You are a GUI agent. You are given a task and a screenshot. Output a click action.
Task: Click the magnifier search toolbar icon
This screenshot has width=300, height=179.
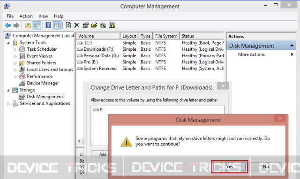[x=103, y=25]
